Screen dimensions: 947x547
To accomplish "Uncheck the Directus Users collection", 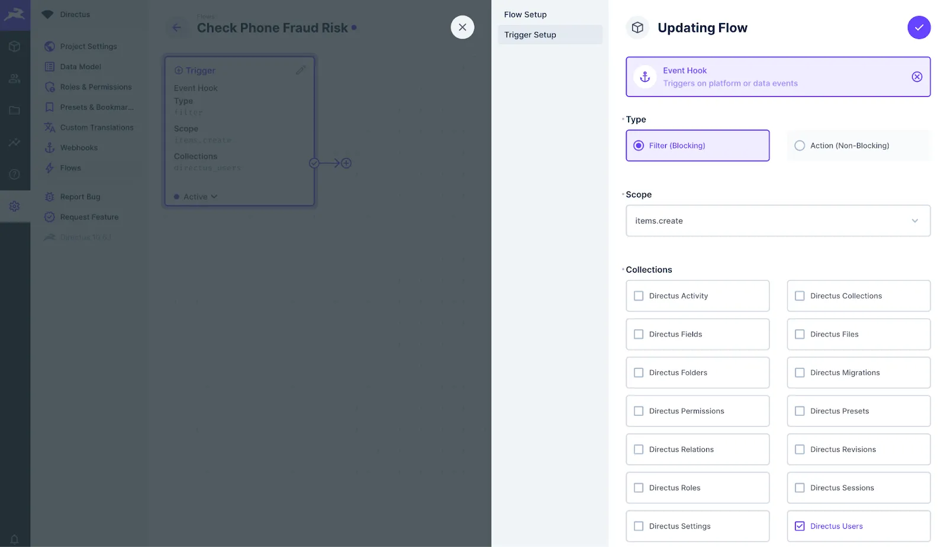I will click(800, 526).
